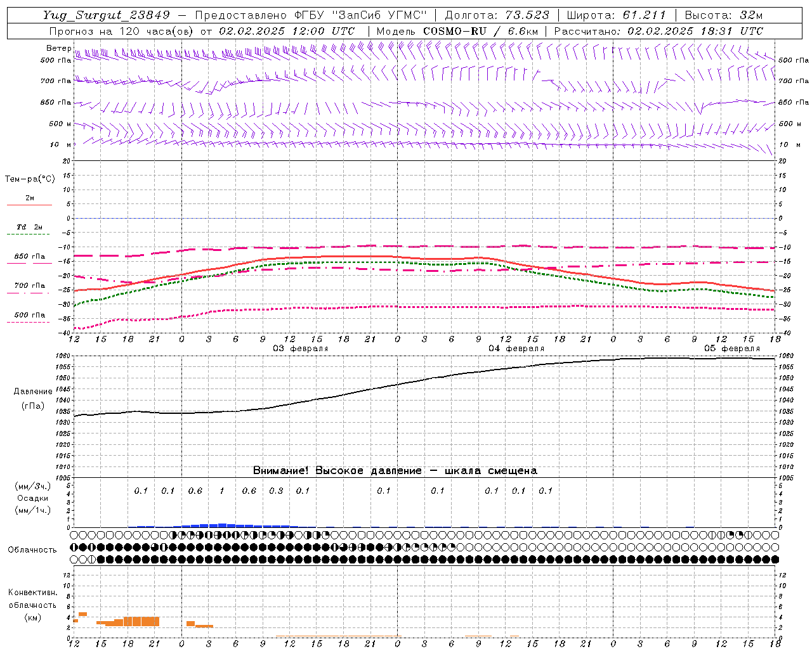Click the Облачность cloud cover label
Image resolution: width=812 pixels, height=649 pixels.
point(32,550)
